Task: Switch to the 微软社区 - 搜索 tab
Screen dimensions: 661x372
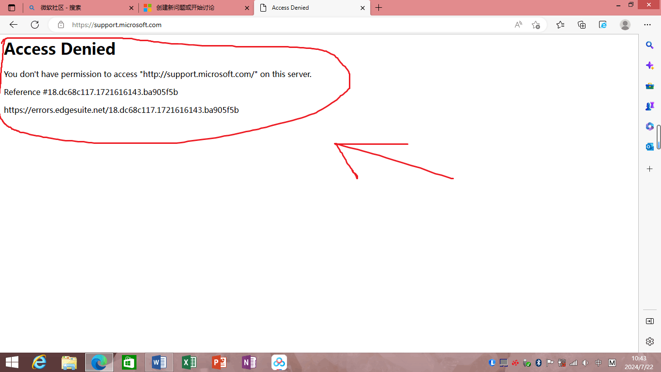Action: 80,8
